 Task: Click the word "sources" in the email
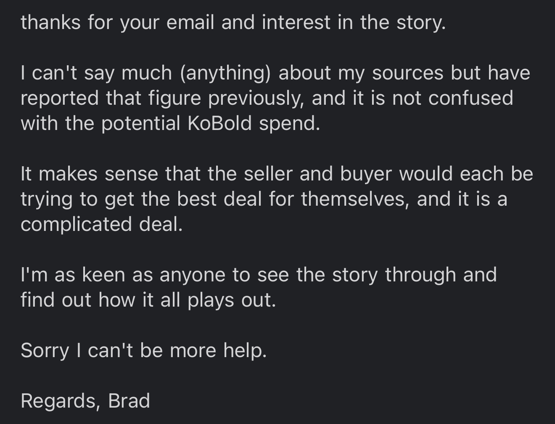pyautogui.click(x=407, y=73)
